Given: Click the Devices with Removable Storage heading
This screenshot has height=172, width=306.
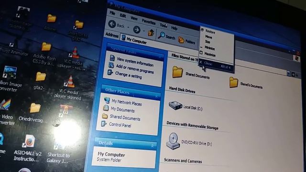Looking at the screenshot, I should click(192, 126).
